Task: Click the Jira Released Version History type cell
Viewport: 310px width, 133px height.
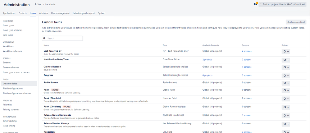Action: (x=177, y=123)
